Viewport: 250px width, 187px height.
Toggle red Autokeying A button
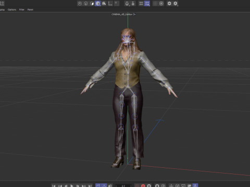coord(143,186)
